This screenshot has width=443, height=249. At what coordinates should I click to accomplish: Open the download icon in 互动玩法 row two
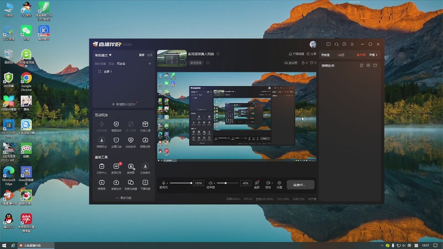[x=102, y=141]
